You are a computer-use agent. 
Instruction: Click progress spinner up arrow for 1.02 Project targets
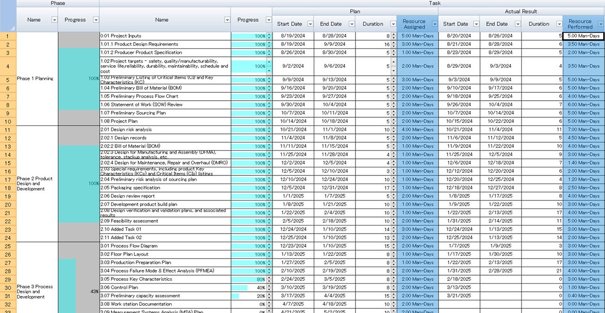coord(269,61)
